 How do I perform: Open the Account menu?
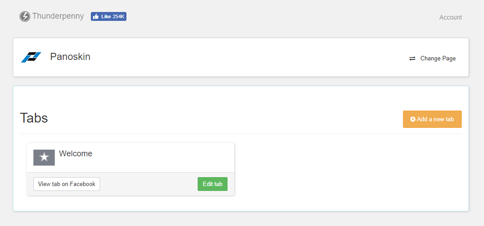point(450,17)
